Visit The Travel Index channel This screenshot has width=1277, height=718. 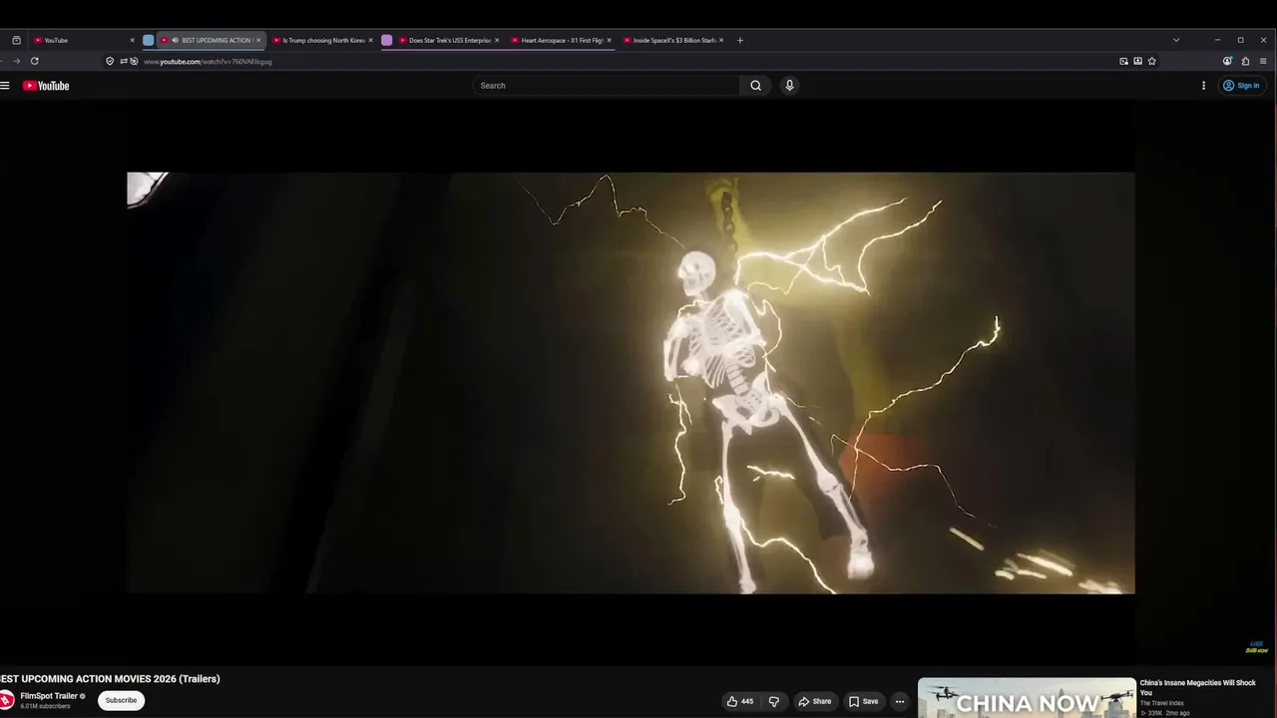pos(1162,703)
